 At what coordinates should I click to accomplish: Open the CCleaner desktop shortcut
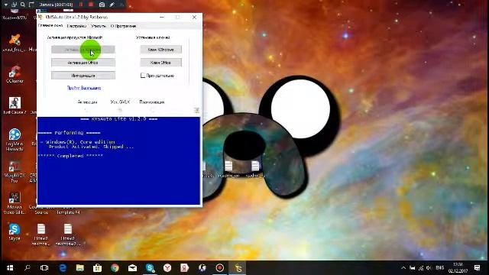click(15, 75)
